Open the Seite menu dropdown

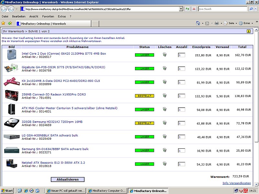pos(231,23)
